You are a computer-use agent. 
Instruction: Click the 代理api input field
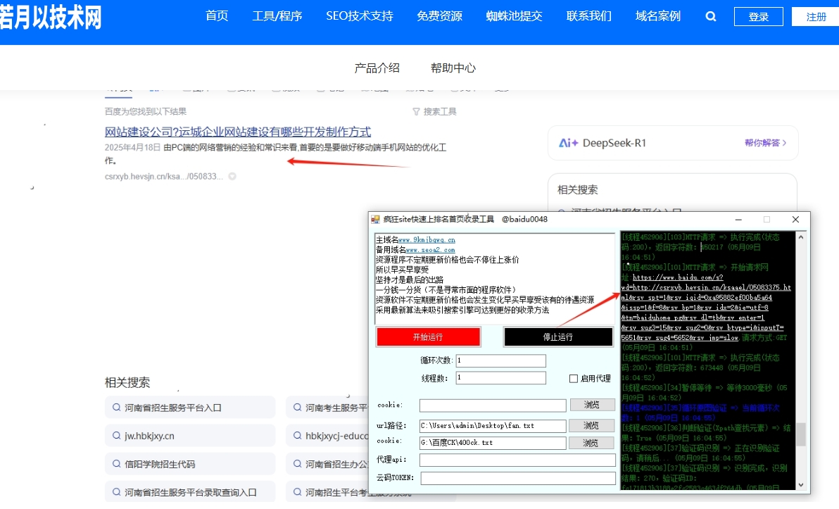517,460
